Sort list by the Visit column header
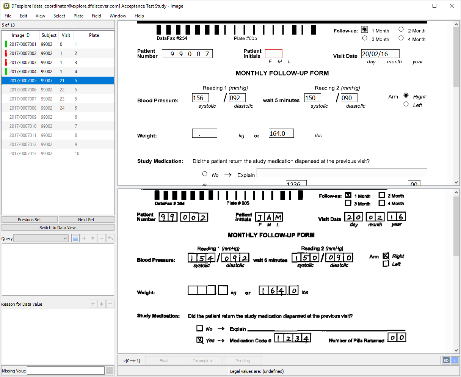This screenshot has height=377, width=461. click(66, 35)
